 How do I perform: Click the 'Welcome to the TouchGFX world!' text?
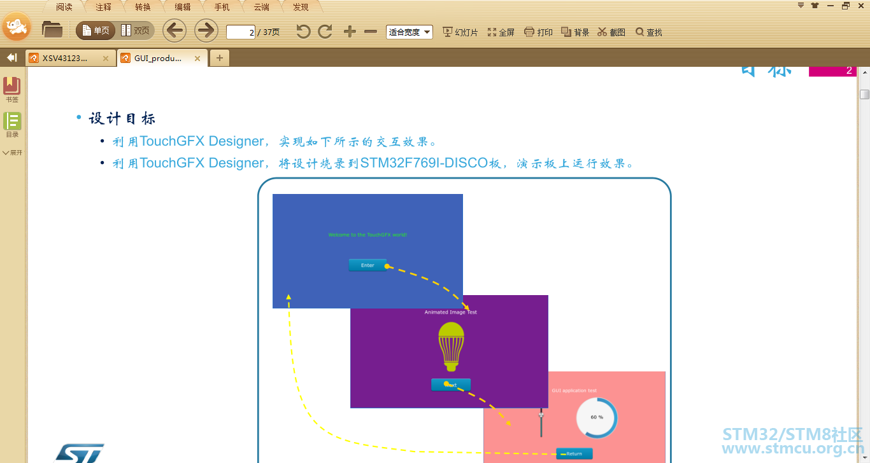click(x=367, y=235)
